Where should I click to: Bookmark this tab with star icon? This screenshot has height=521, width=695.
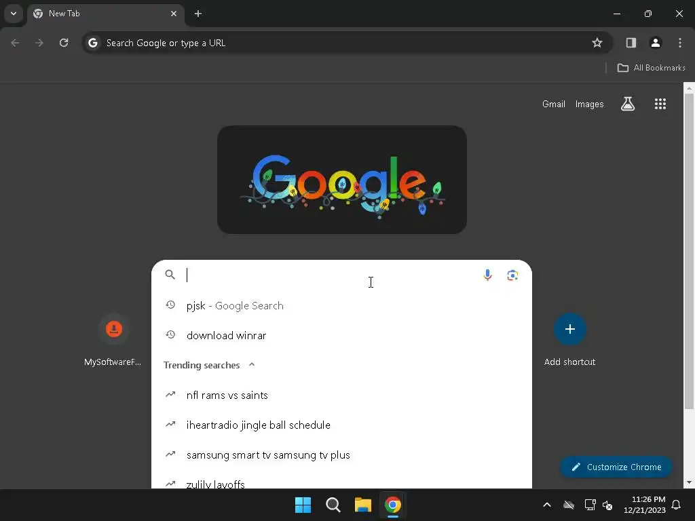[597, 43]
